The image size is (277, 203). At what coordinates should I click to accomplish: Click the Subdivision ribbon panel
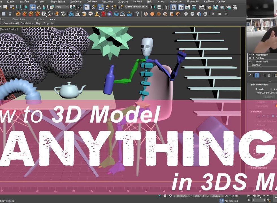coord(27,23)
